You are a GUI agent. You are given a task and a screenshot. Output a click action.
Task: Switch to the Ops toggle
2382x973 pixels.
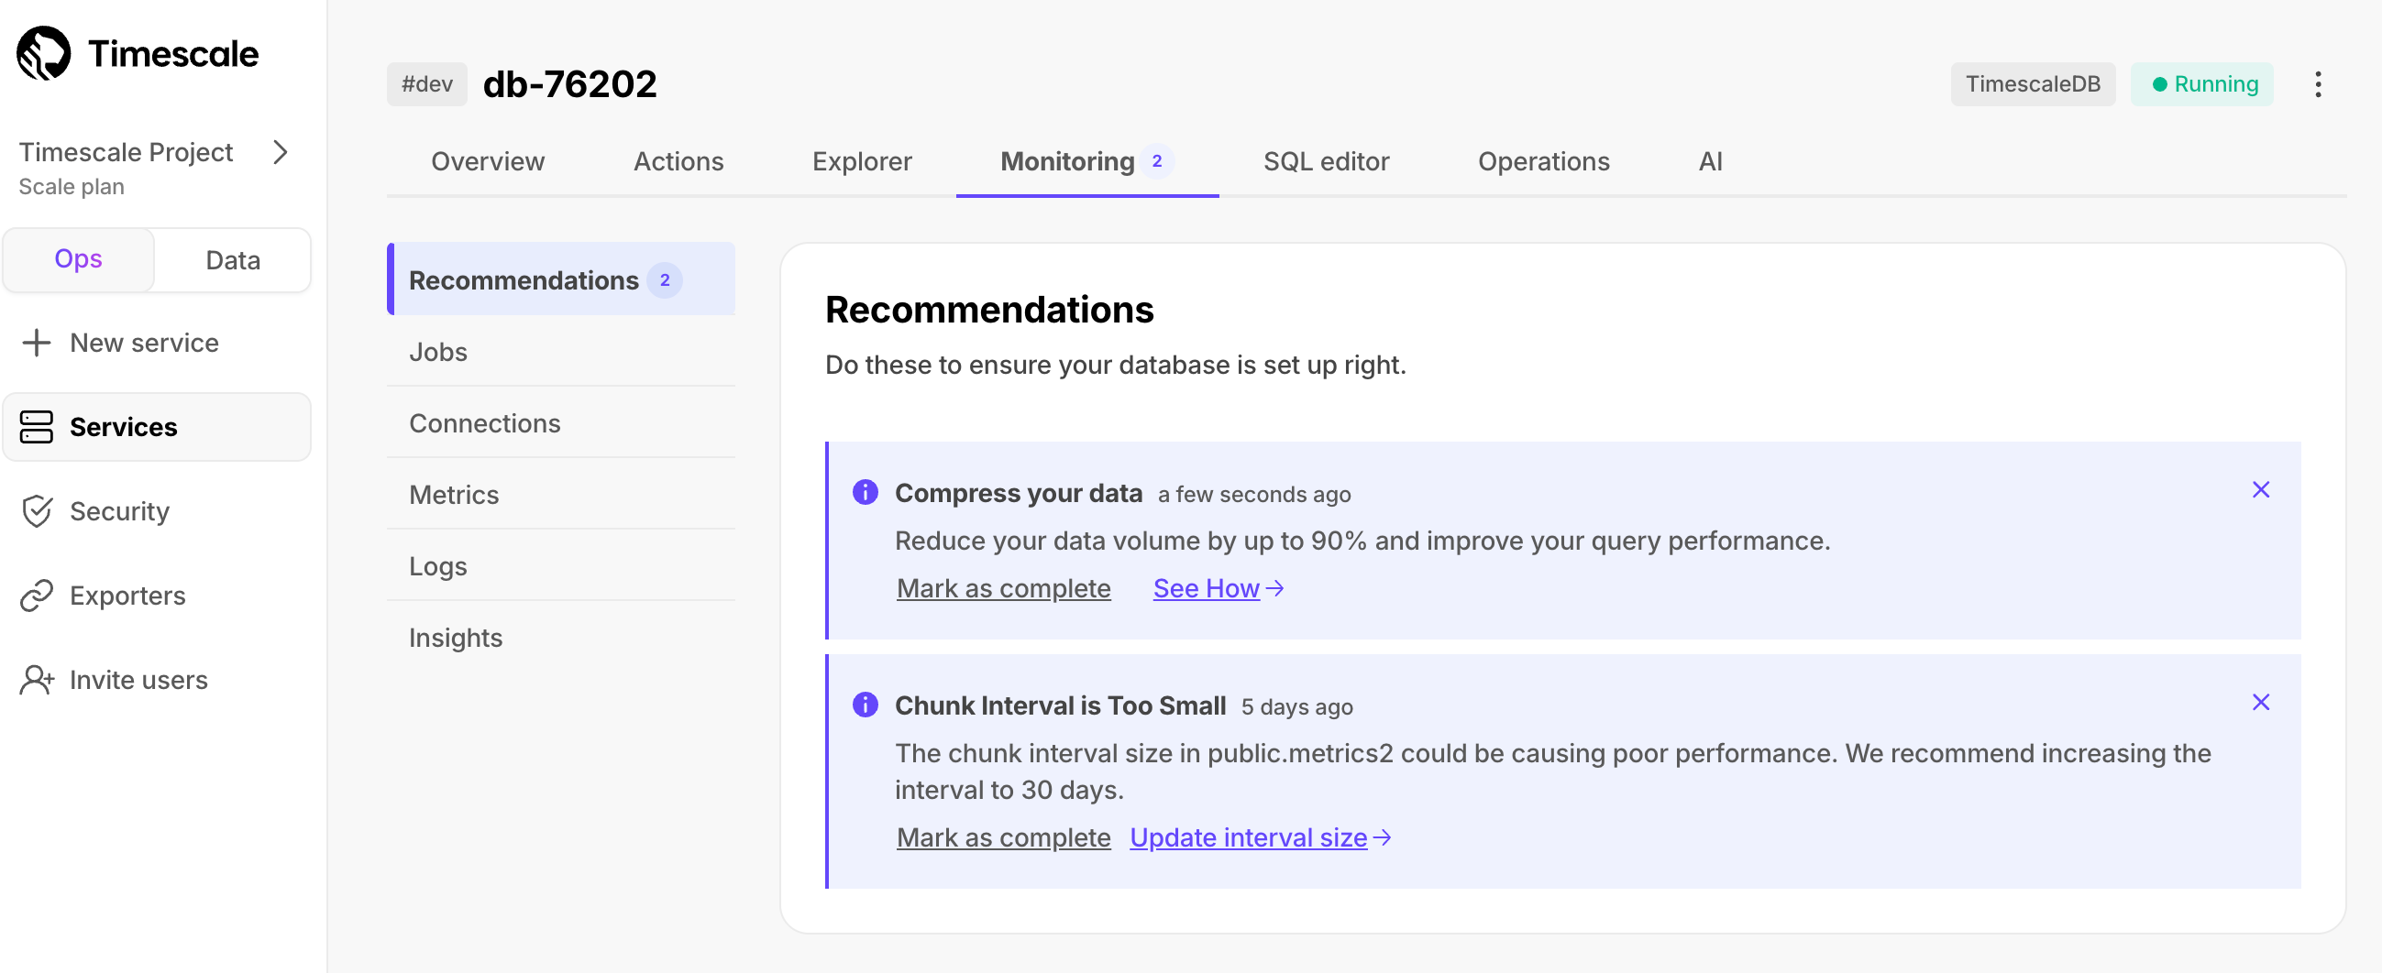[79, 258]
